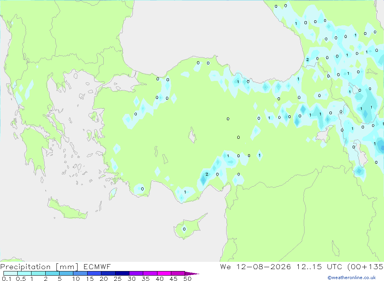Click the 30–35 mm violet legend swatch

[x=136, y=273]
